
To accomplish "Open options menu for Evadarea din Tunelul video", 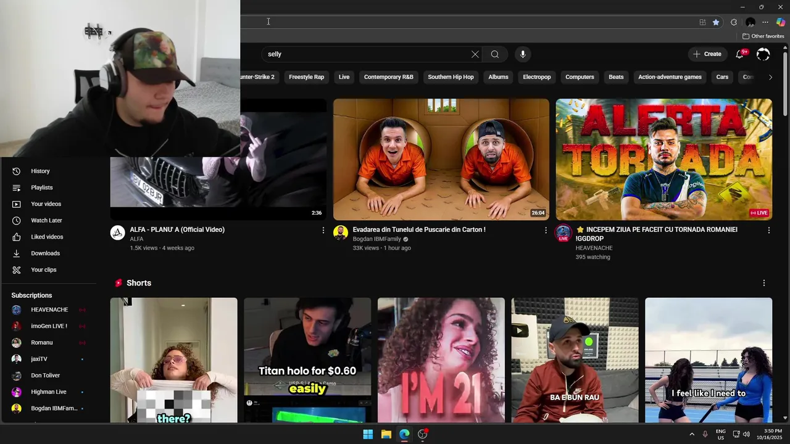I will click(x=546, y=230).
